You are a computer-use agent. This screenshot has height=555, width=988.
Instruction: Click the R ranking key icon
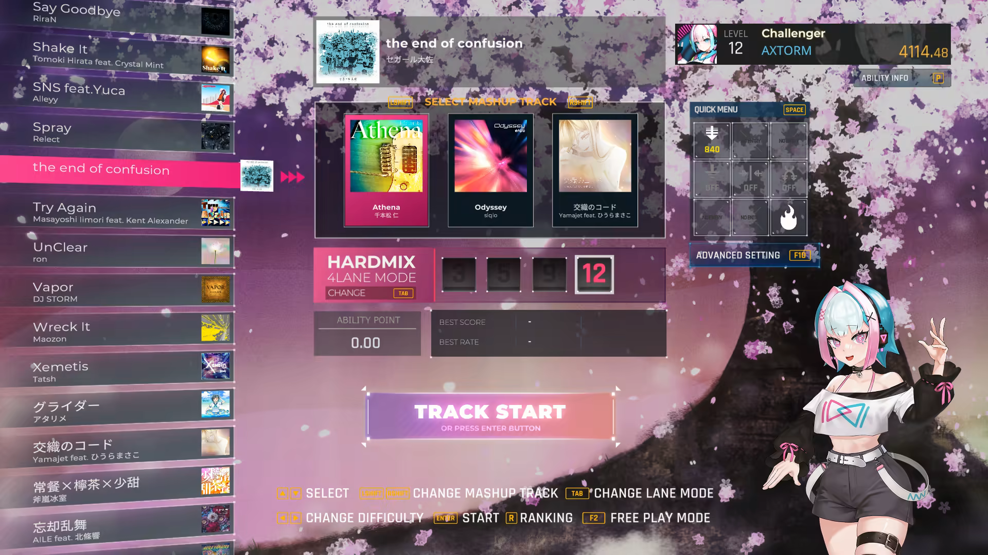pyautogui.click(x=511, y=518)
